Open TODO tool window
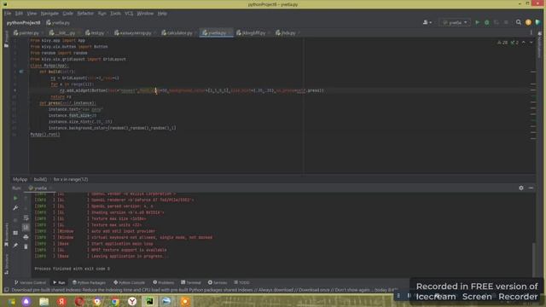546x307 pixels. coord(241,282)
